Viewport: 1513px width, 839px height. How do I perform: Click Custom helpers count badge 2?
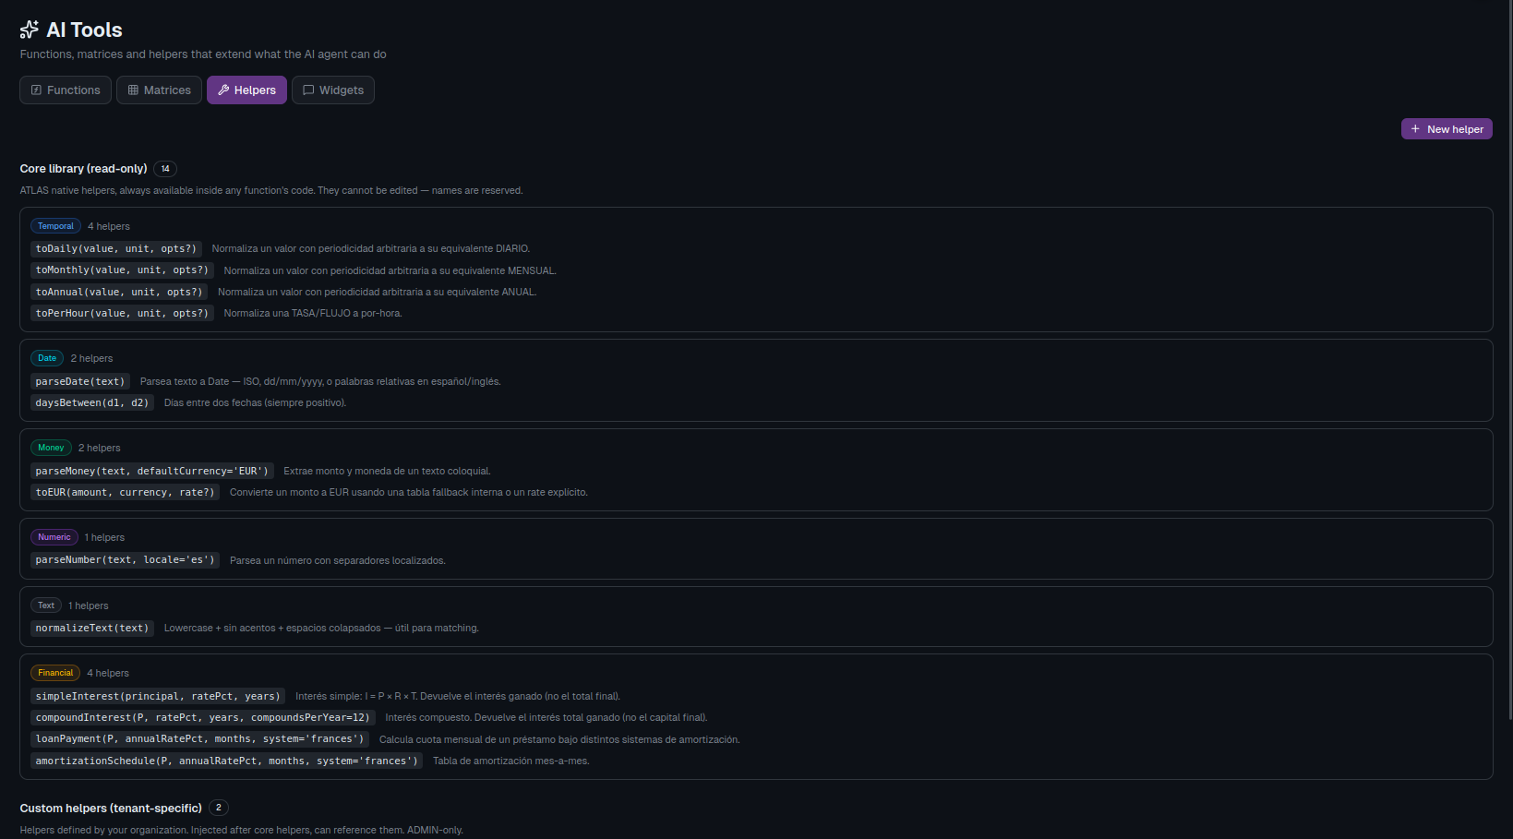click(x=219, y=808)
